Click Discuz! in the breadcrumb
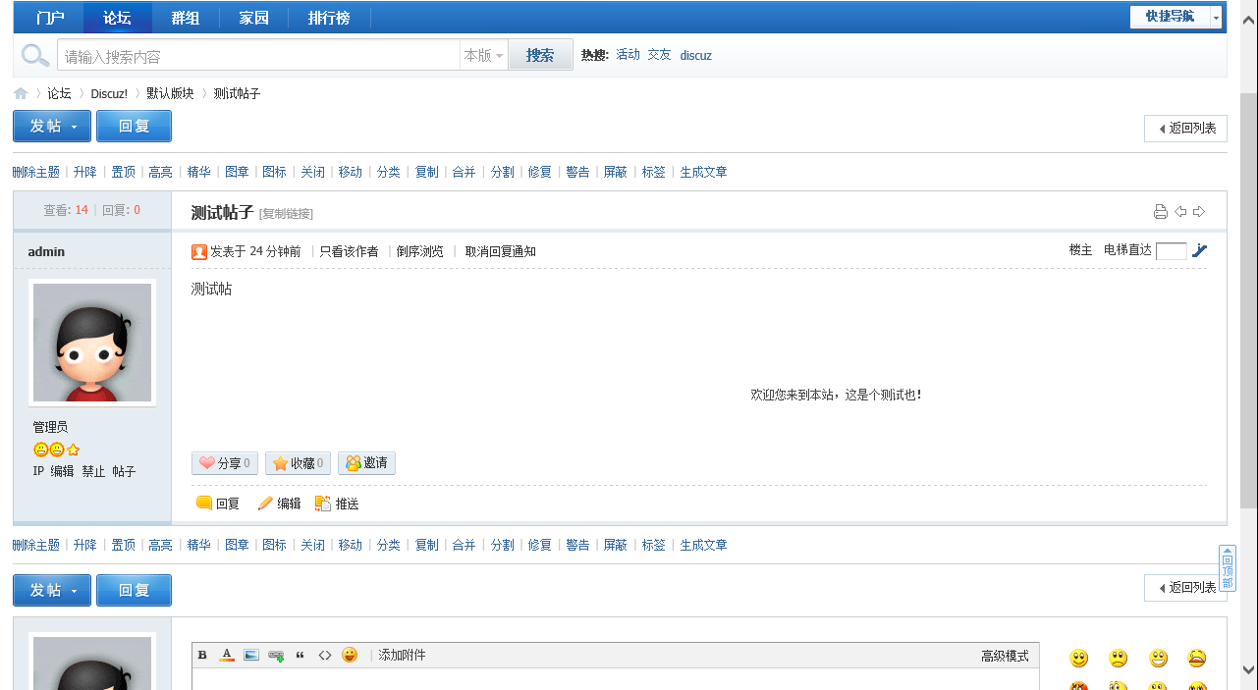 (x=109, y=93)
